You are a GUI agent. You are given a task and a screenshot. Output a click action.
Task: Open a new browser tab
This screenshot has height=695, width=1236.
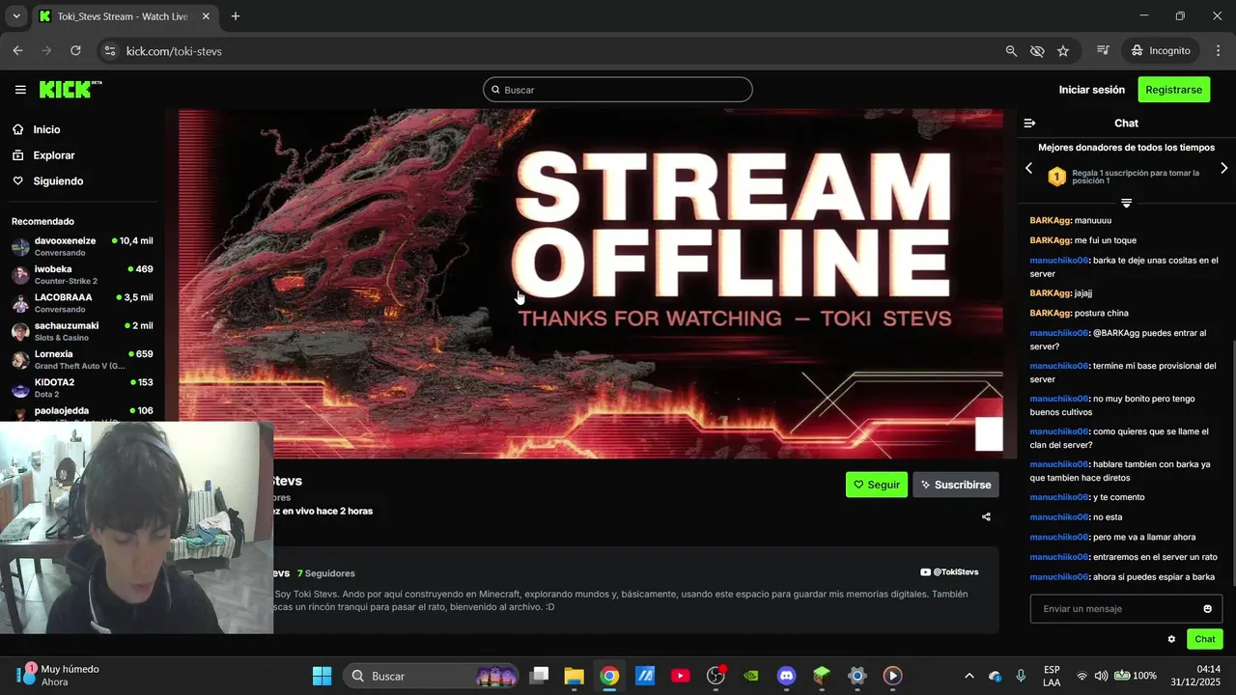point(236,16)
